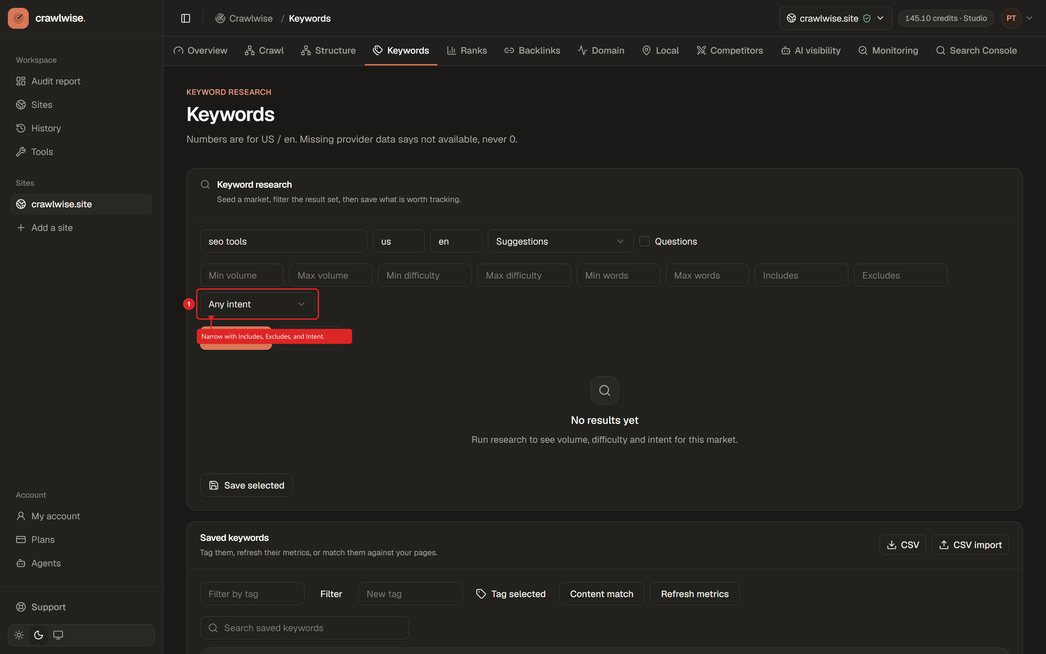Image resolution: width=1046 pixels, height=654 pixels.
Task: Click the Min volume field
Action: click(242, 276)
